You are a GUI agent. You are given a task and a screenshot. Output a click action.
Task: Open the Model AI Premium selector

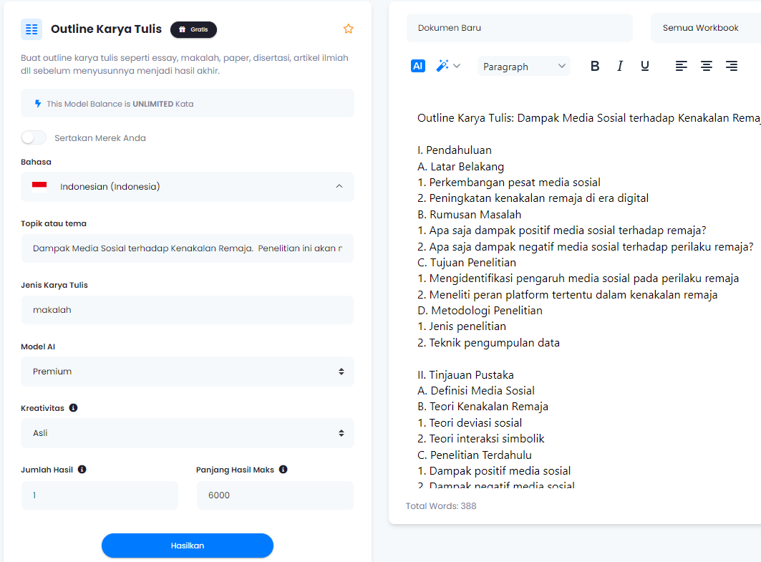(x=187, y=371)
